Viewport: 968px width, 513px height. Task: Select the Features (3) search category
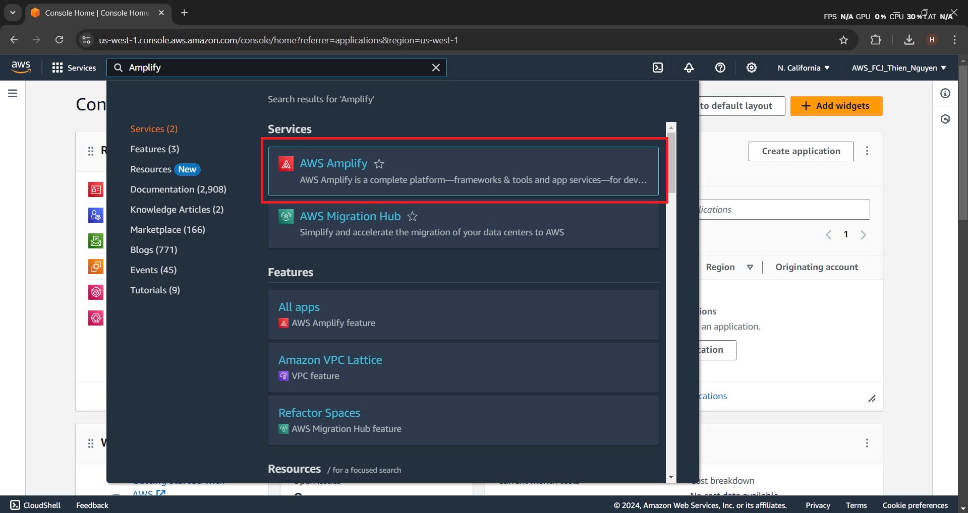coord(154,149)
